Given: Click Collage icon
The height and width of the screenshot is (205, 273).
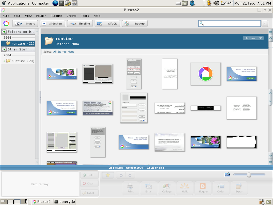Looking at the screenshot, I should (x=167, y=188).
